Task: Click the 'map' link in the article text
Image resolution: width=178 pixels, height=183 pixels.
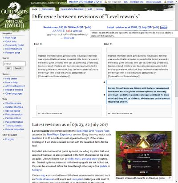Action: 43,175
